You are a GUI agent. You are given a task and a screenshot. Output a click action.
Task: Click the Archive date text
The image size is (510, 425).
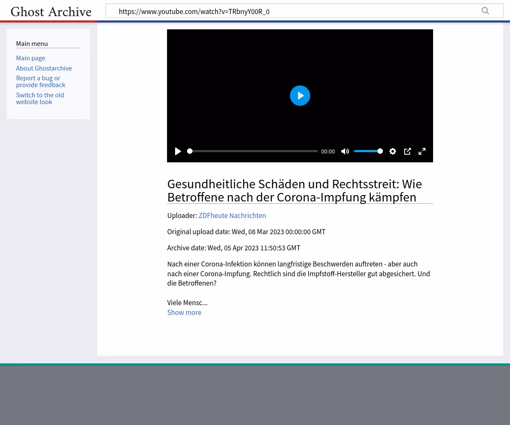point(234,248)
